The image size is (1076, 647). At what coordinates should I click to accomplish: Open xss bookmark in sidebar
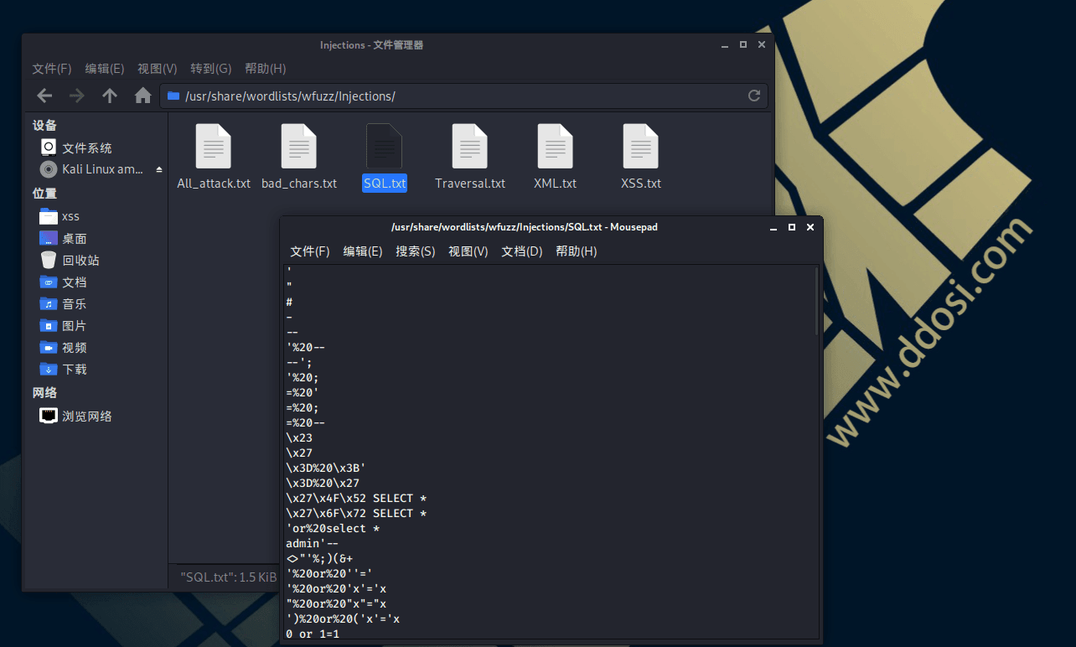60,216
